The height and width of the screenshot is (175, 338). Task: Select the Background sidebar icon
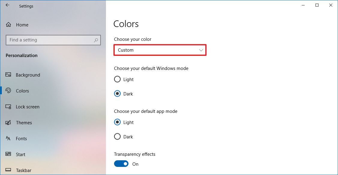(9, 75)
